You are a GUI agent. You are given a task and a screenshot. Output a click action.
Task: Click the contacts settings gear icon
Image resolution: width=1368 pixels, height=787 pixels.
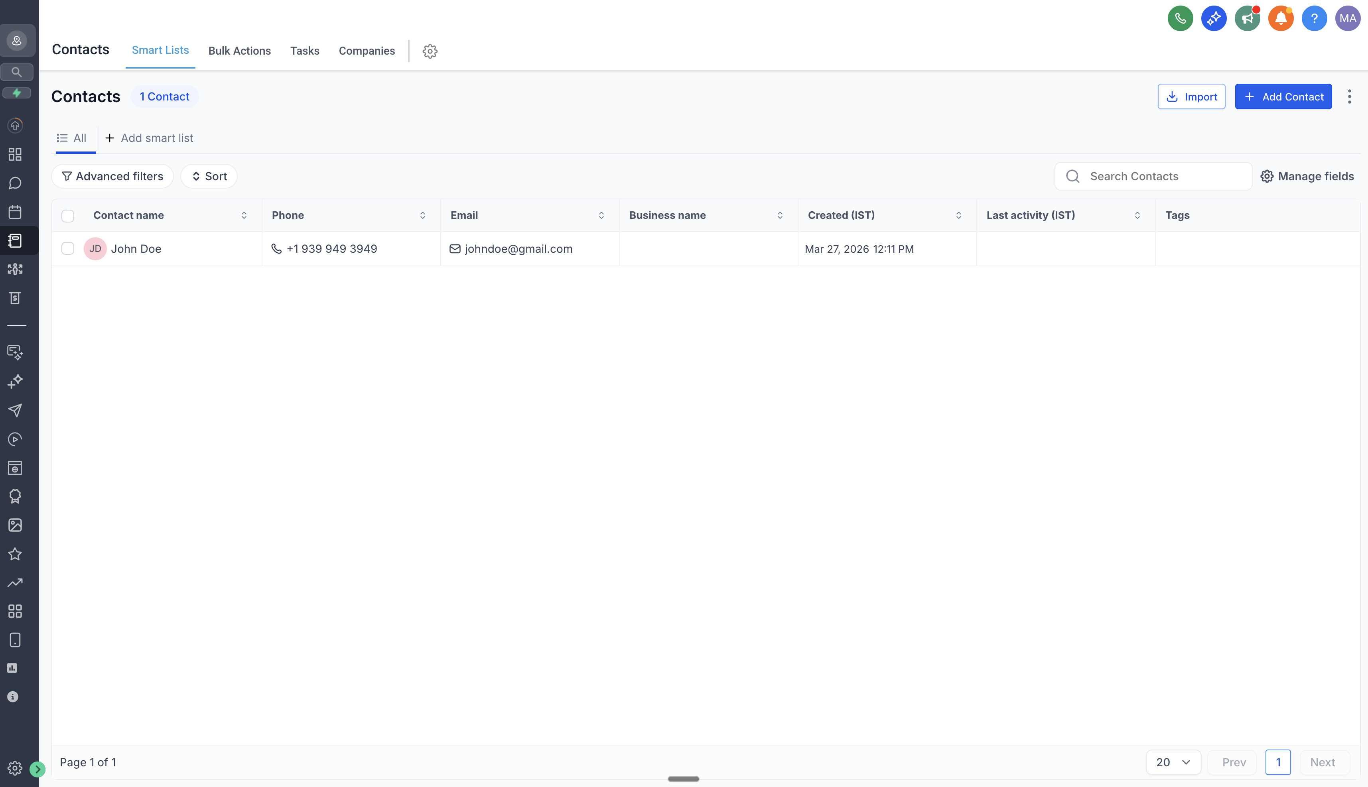coord(430,51)
